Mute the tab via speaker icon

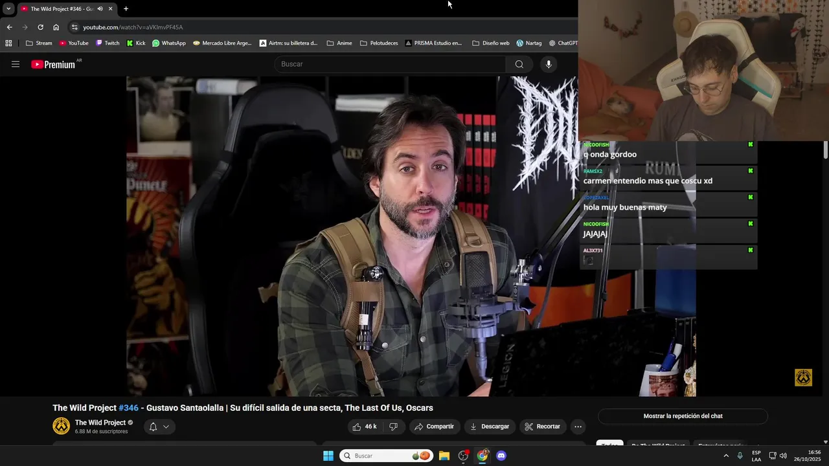tap(100, 9)
